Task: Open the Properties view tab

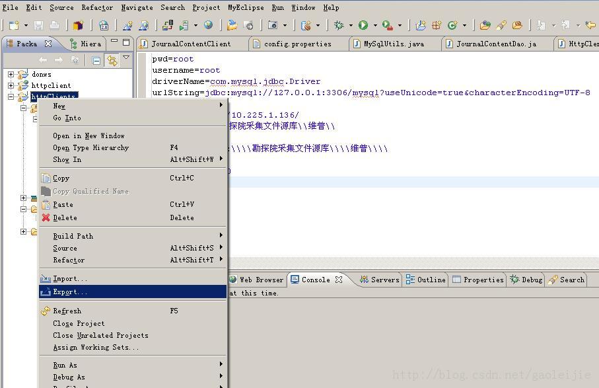Action: 478,280
